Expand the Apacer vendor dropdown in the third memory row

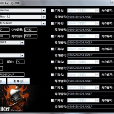(x=83, y=36)
